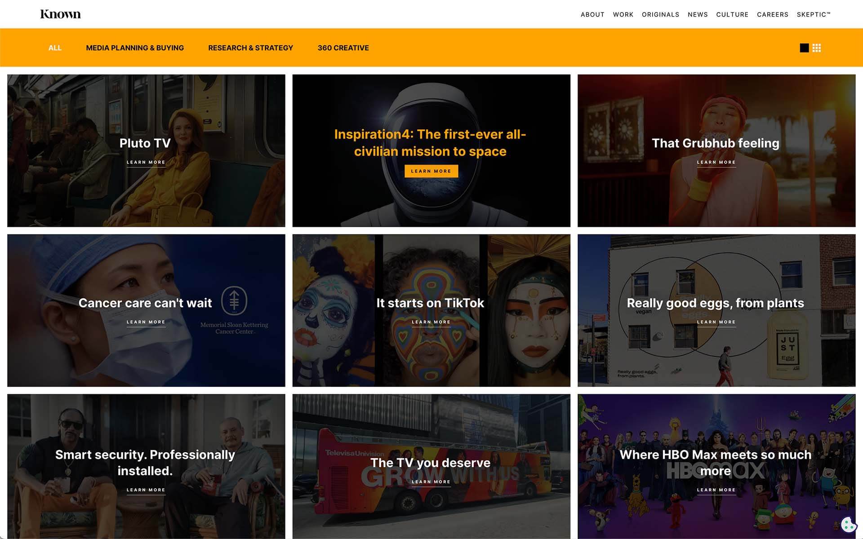Learn more under That Grubhub feeling

(716, 163)
